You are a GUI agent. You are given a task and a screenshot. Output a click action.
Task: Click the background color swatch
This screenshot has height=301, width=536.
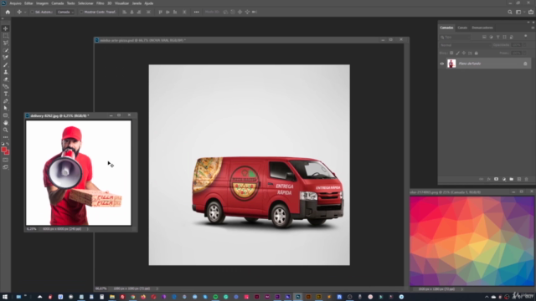pyautogui.click(x=8, y=153)
